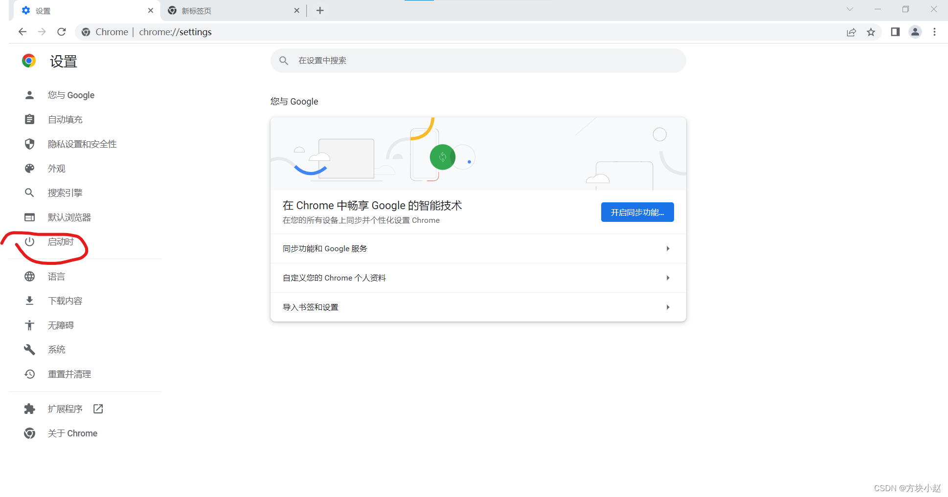Image resolution: width=948 pixels, height=497 pixels.
Task: Open 语言 settings section
Action: point(56,276)
